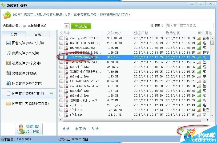Click vertical scrollbar down arrow
217x143 pixels.
212,115
